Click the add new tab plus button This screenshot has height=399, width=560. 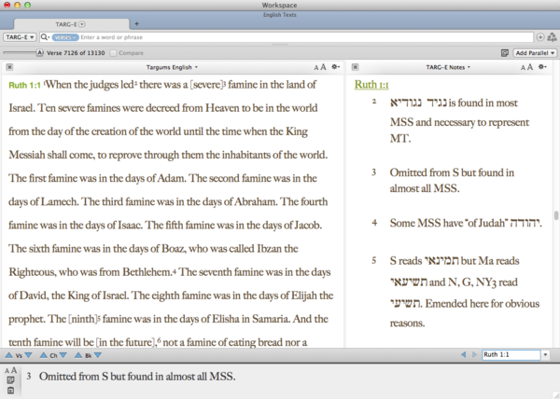point(136,22)
